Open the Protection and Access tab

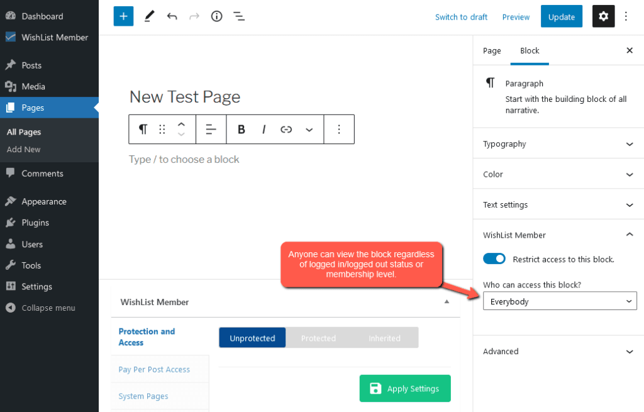pos(159,337)
